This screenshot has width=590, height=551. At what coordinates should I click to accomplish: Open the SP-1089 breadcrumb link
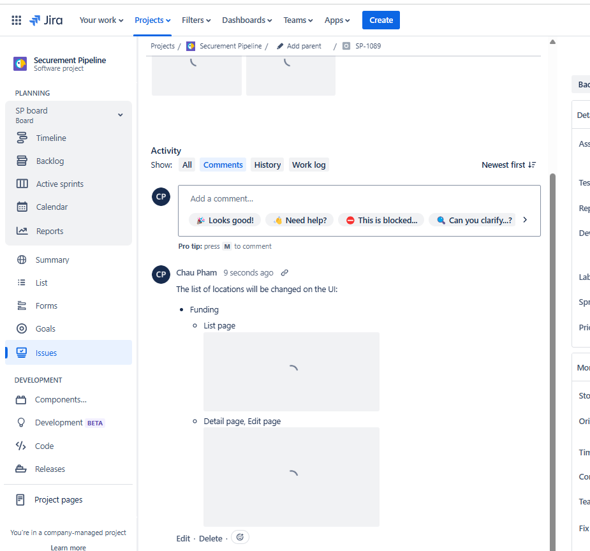(368, 46)
